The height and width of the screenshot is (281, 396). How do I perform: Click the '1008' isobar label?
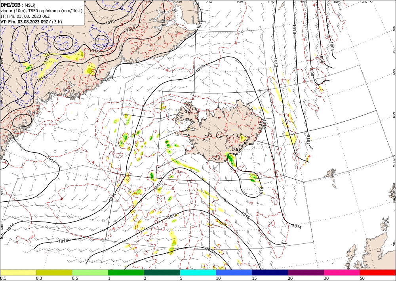[x=312, y=72]
